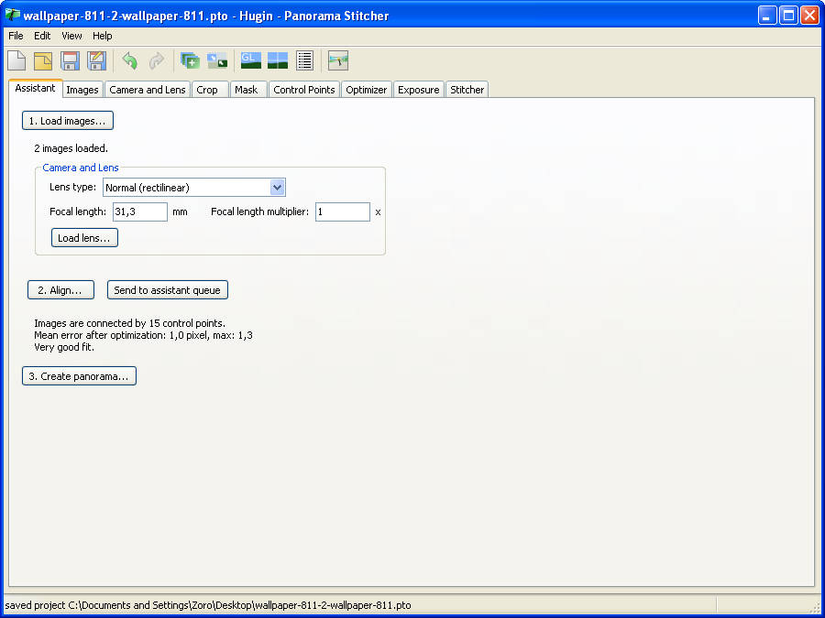
Task: Click the 'Mean error after optimization' line
Action: coord(143,335)
